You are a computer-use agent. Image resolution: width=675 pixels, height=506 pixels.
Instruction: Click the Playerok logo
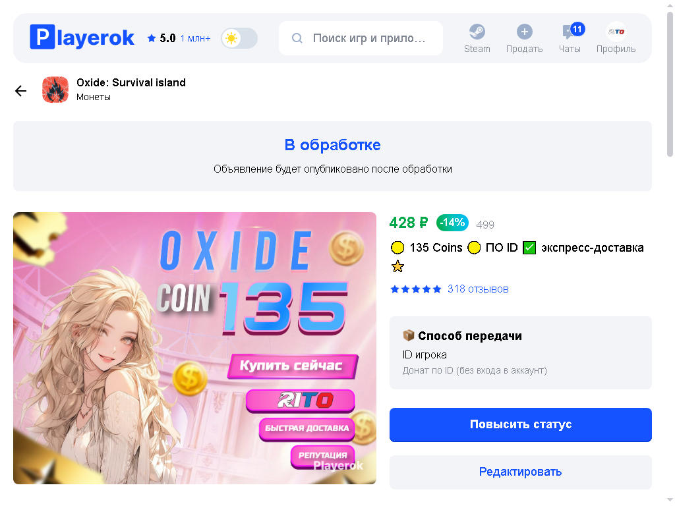click(x=82, y=38)
